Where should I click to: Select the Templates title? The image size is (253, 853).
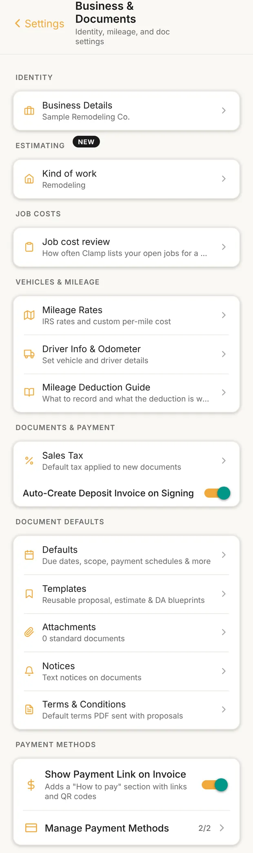click(x=64, y=589)
